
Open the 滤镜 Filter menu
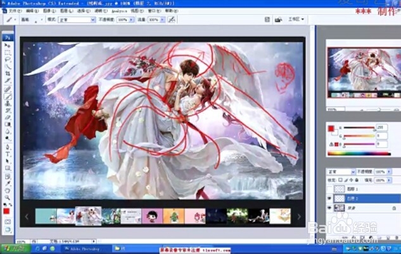[x=101, y=11]
